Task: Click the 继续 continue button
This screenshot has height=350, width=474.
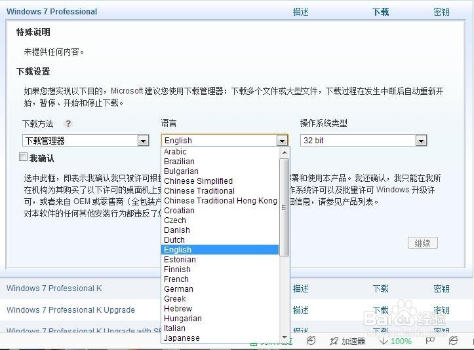Action: pos(423,243)
